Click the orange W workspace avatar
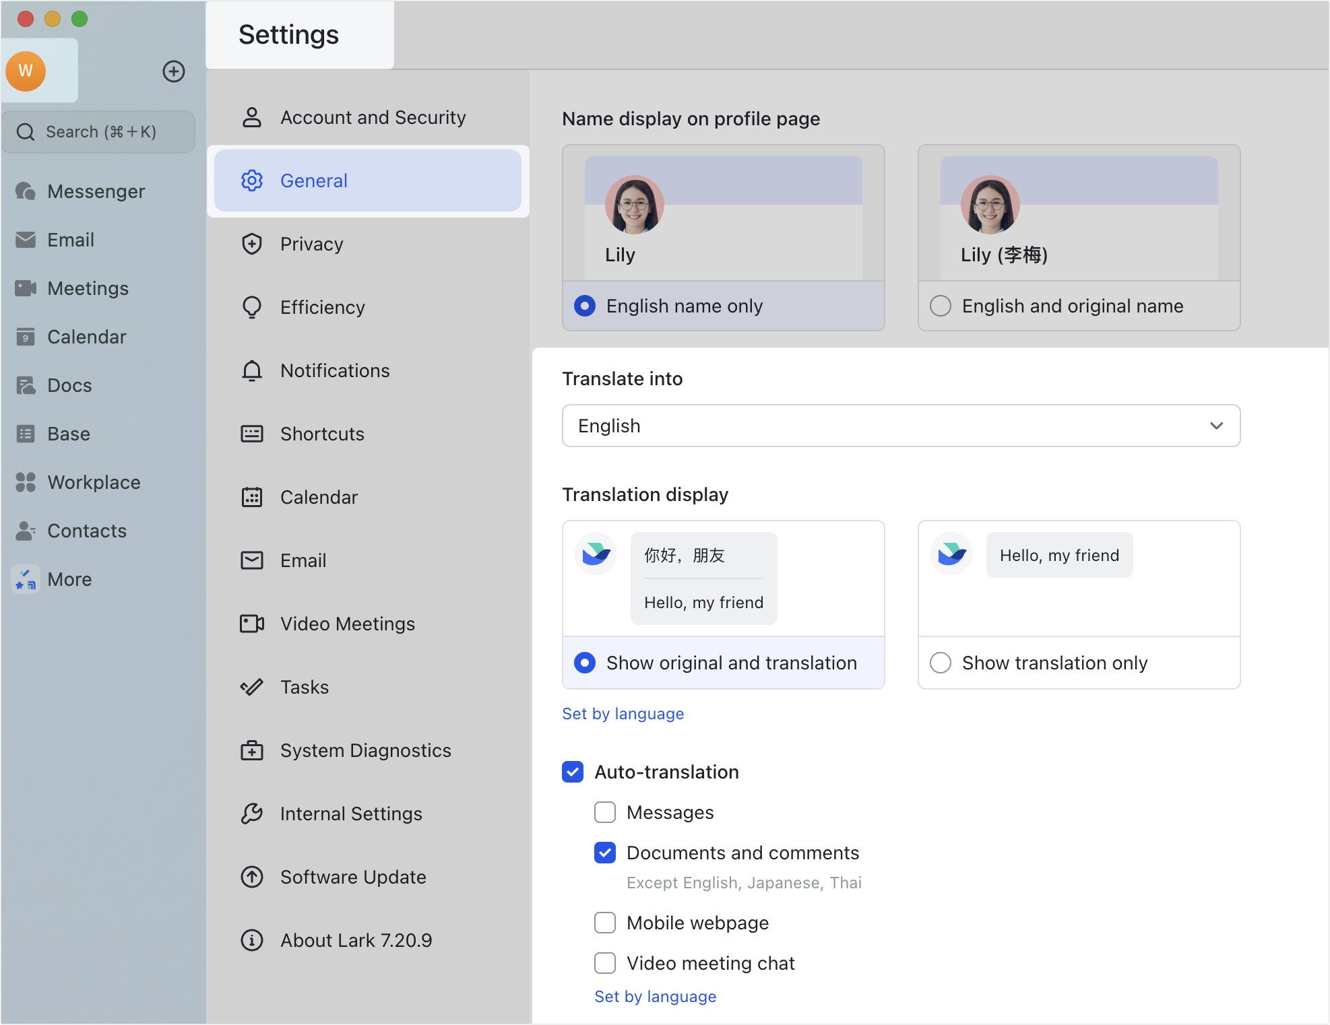1330x1025 pixels. pos(26,71)
